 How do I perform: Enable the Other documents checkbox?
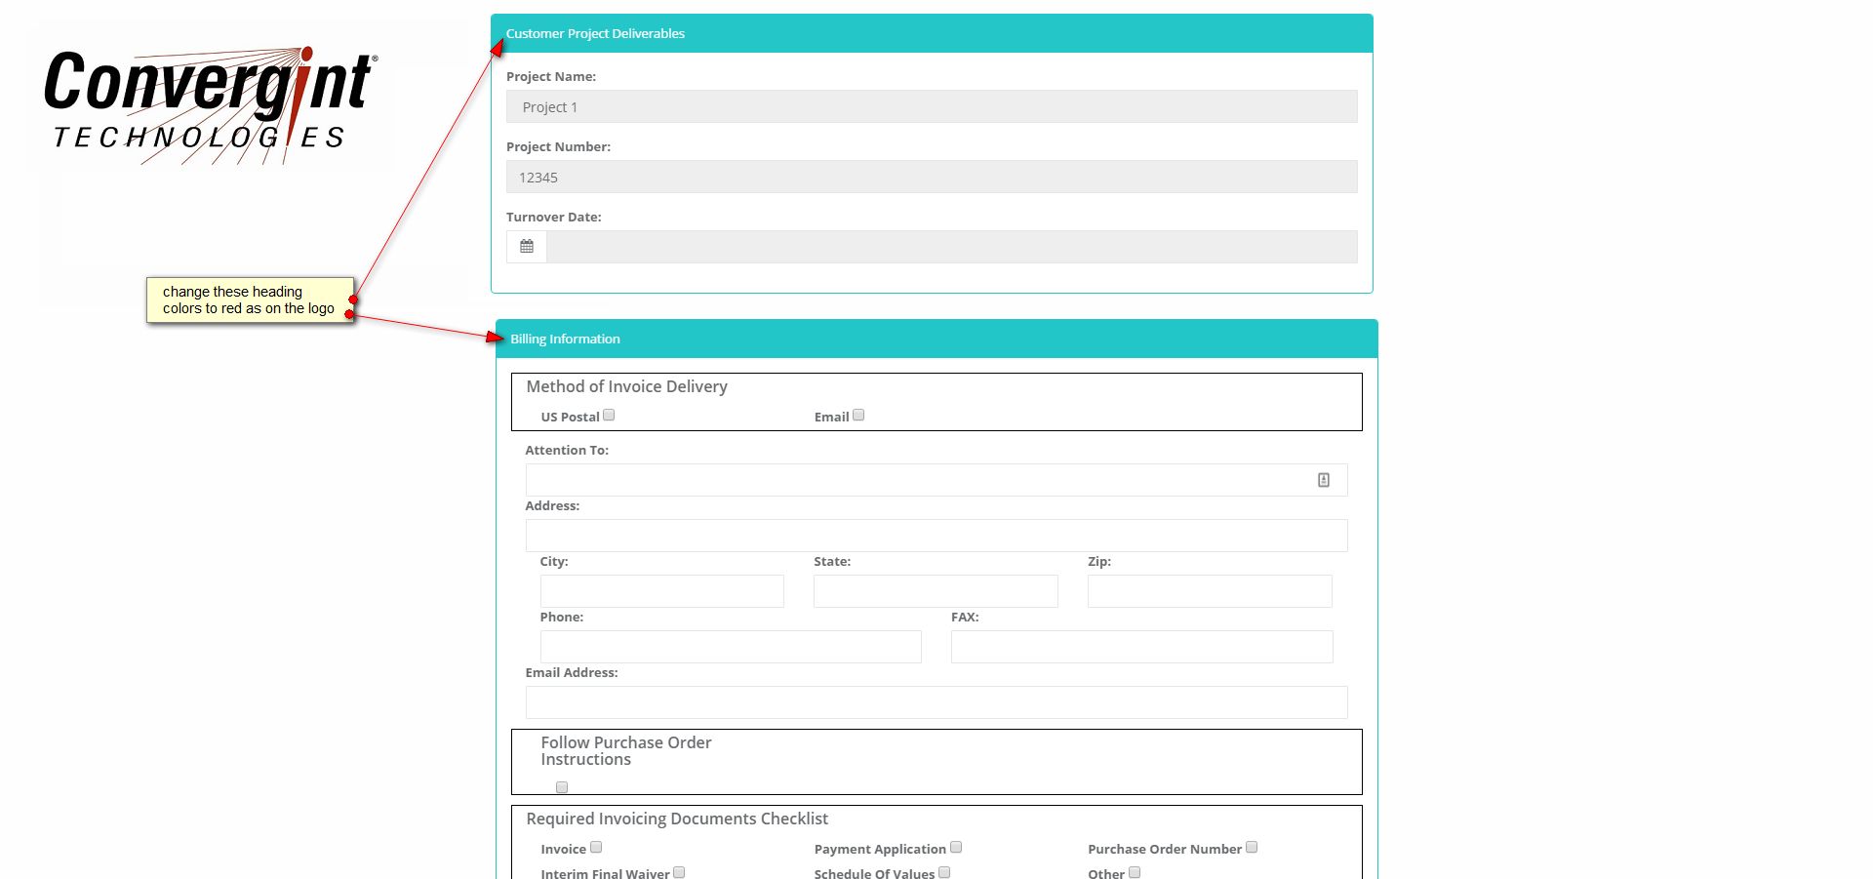[1135, 872]
